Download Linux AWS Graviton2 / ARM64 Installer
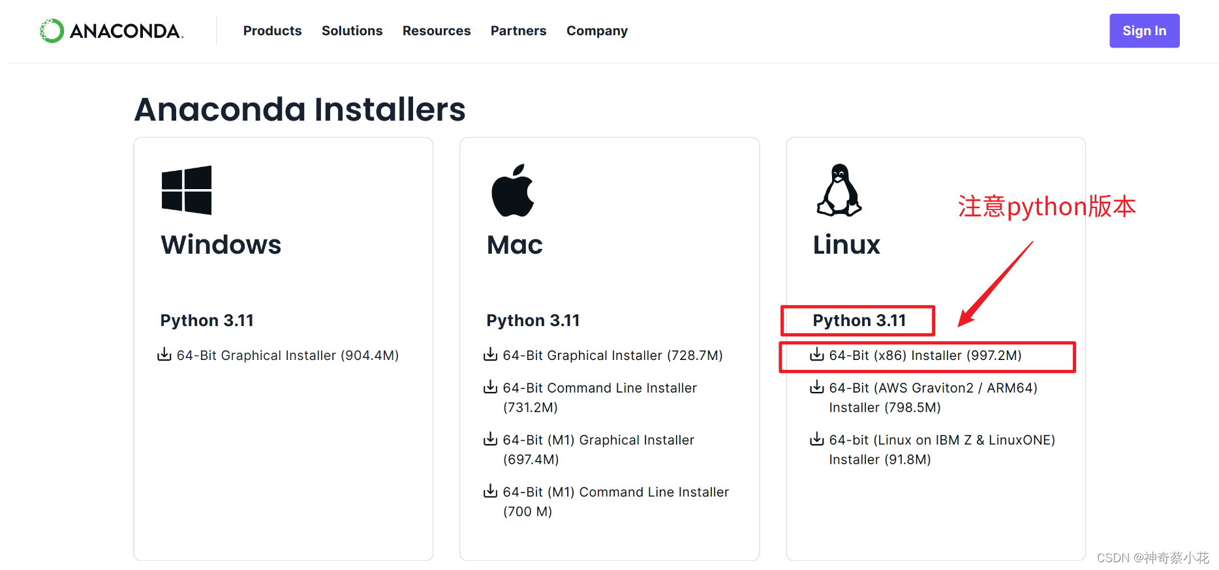Image resolution: width=1219 pixels, height=570 pixels. [933, 397]
